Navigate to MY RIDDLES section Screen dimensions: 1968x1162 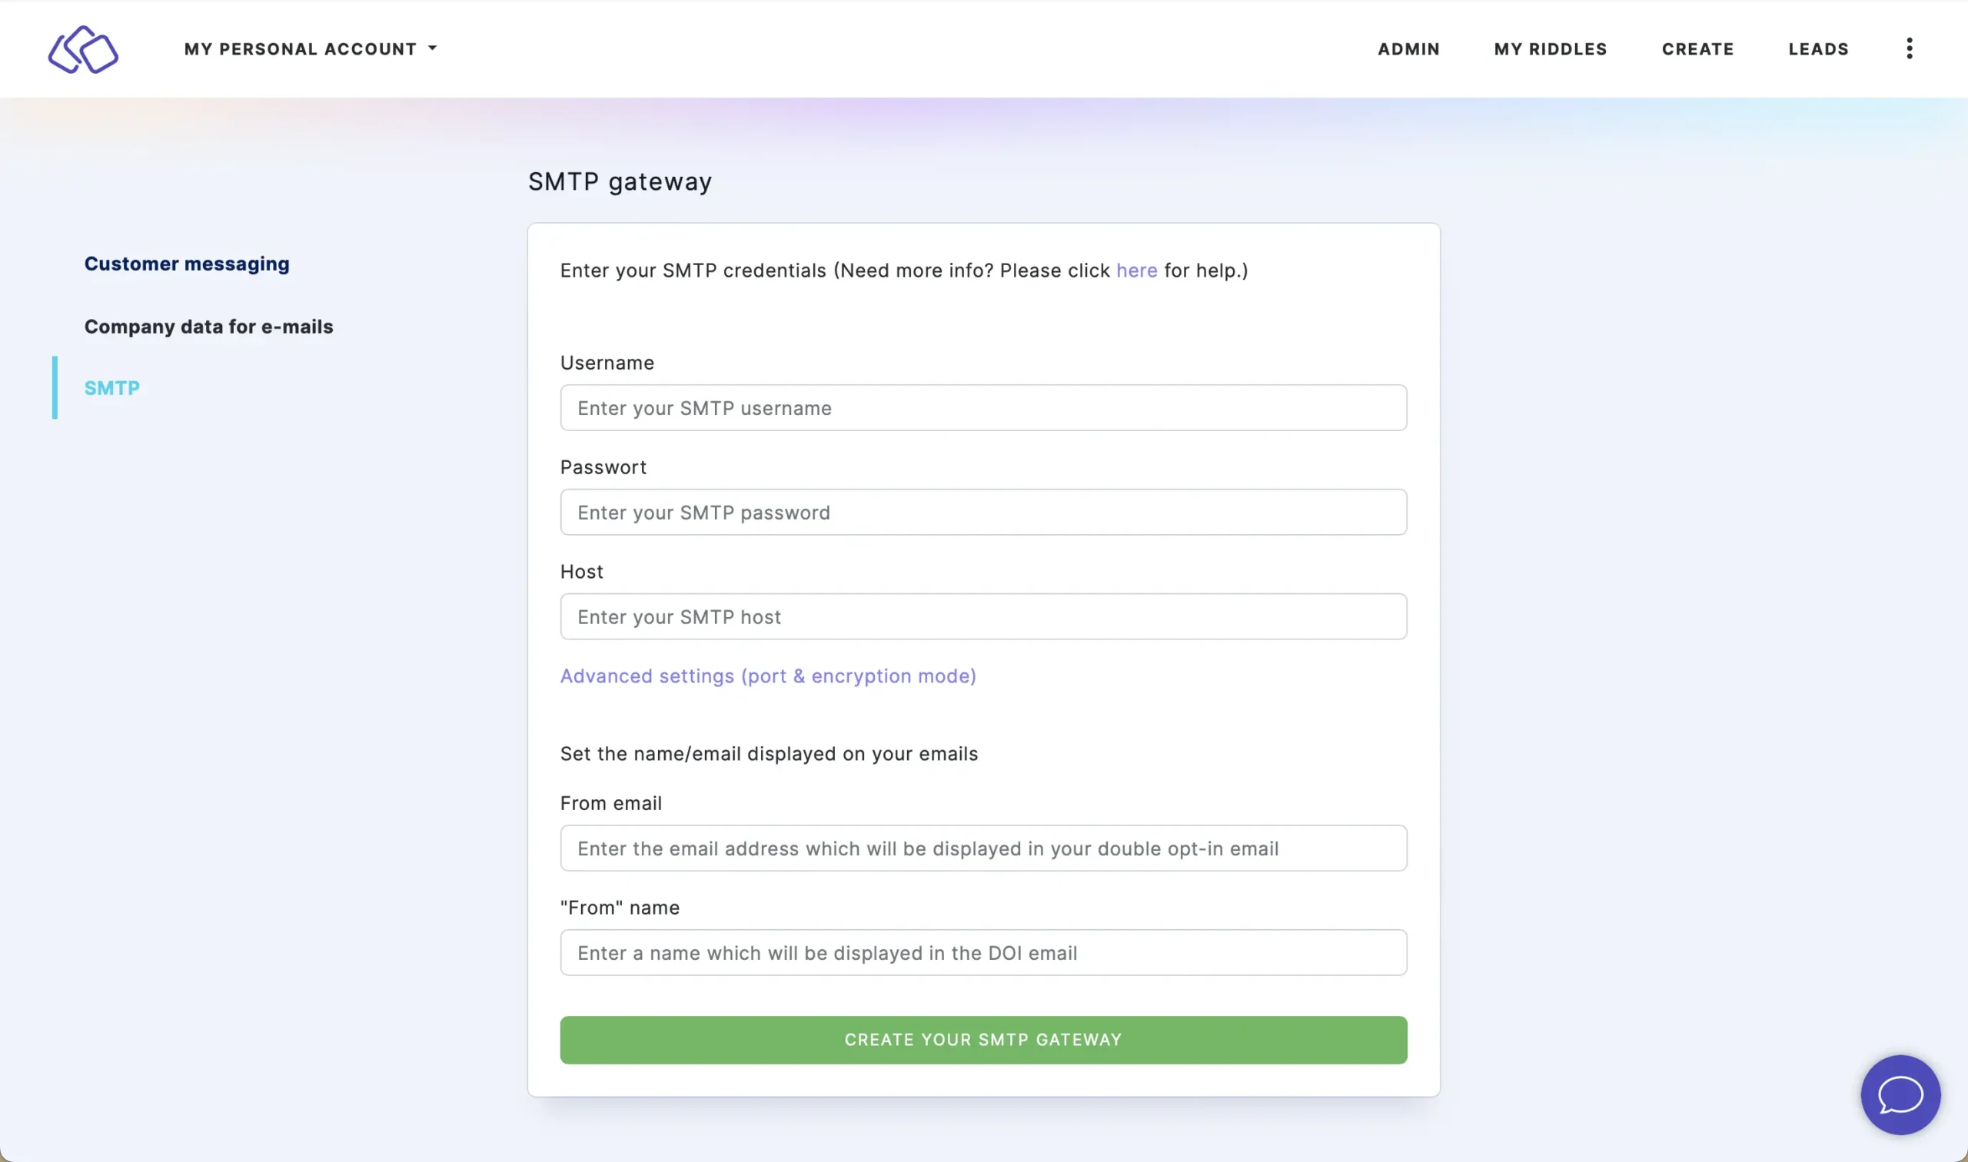1549,48
